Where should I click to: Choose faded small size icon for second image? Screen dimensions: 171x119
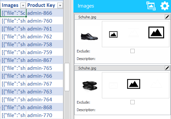113,86
